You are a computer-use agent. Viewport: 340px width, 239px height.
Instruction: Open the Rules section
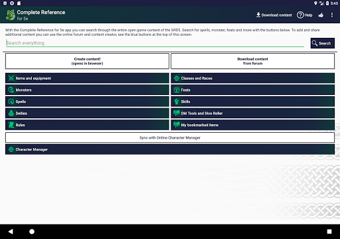click(87, 125)
